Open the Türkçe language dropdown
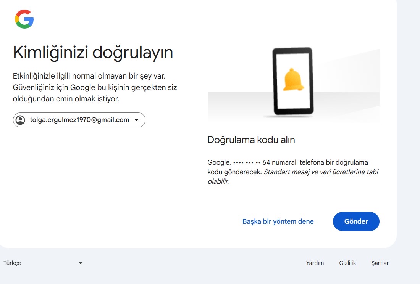The image size is (420, 284). pyautogui.click(x=43, y=263)
